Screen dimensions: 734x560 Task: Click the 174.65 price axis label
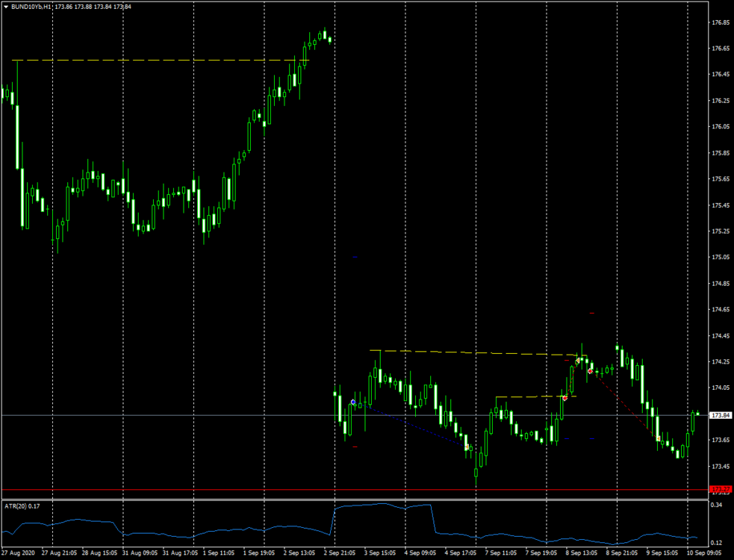pyautogui.click(x=721, y=310)
